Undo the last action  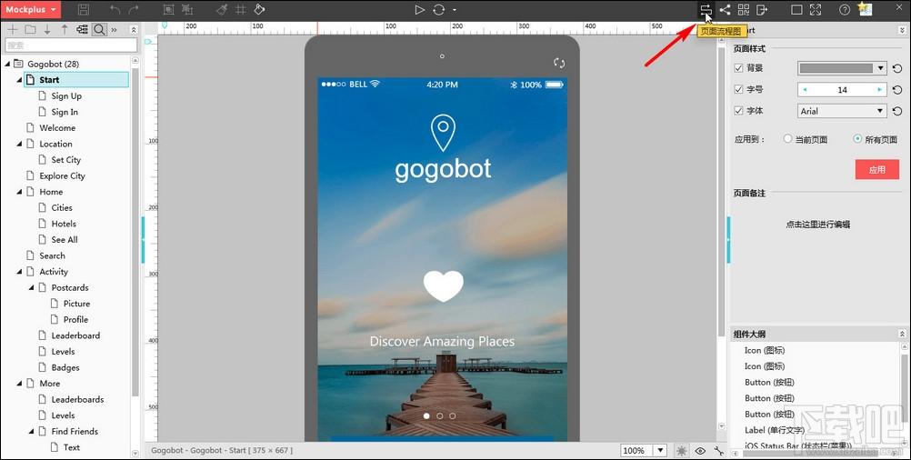point(115,9)
